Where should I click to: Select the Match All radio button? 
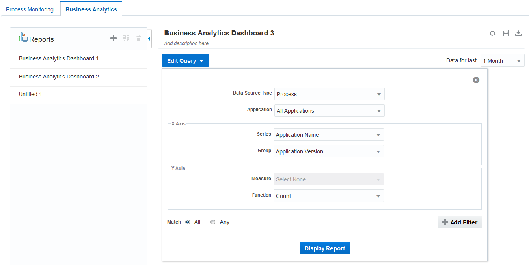tap(188, 222)
